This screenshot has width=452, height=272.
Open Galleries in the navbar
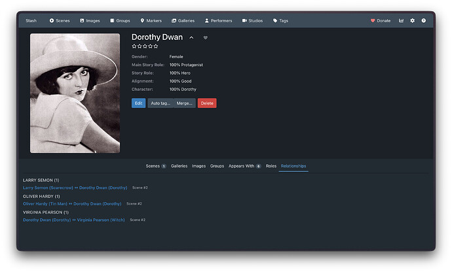click(x=183, y=21)
